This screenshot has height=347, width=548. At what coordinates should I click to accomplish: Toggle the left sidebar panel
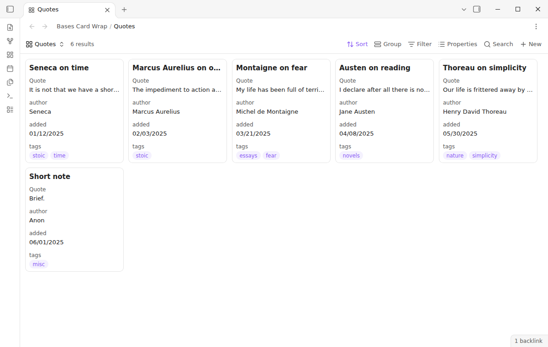[10, 9]
